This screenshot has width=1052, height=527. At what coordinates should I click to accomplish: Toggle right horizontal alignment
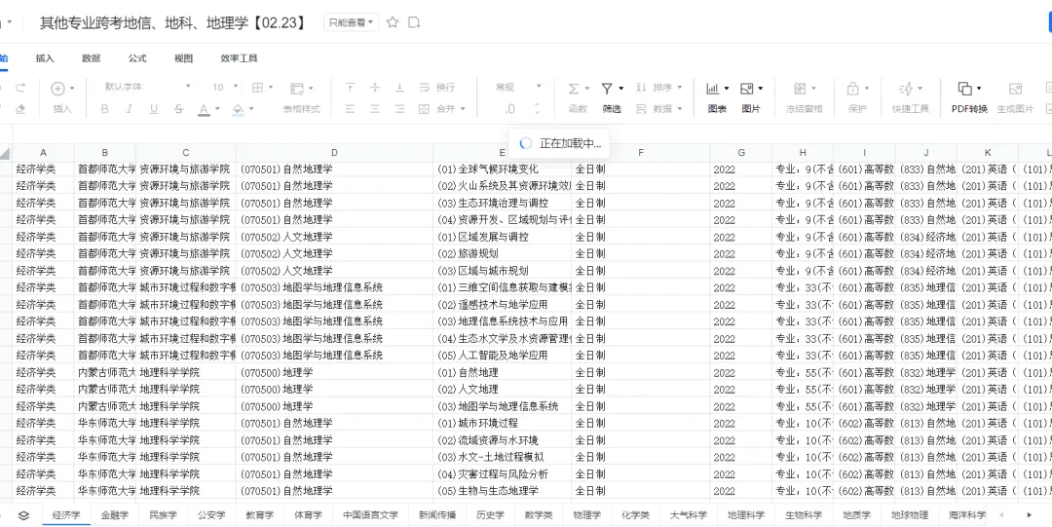(x=399, y=109)
